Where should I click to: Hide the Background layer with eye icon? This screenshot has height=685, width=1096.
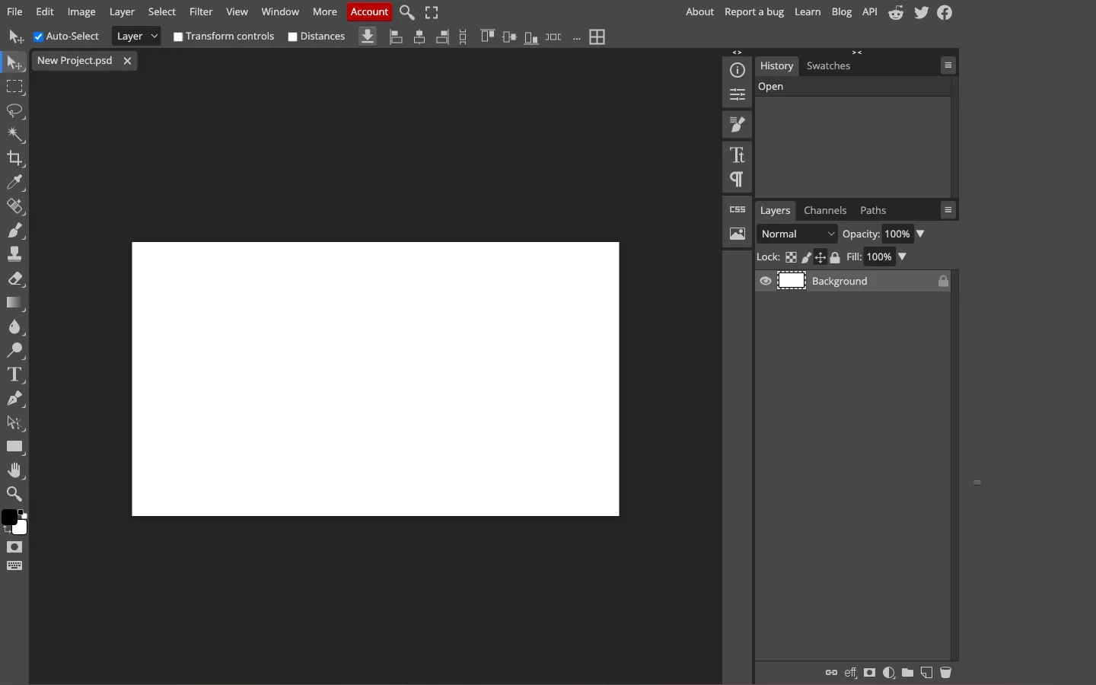pos(766,282)
